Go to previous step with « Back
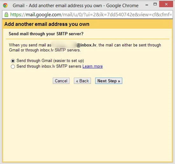175x164 pixels. click(82, 81)
